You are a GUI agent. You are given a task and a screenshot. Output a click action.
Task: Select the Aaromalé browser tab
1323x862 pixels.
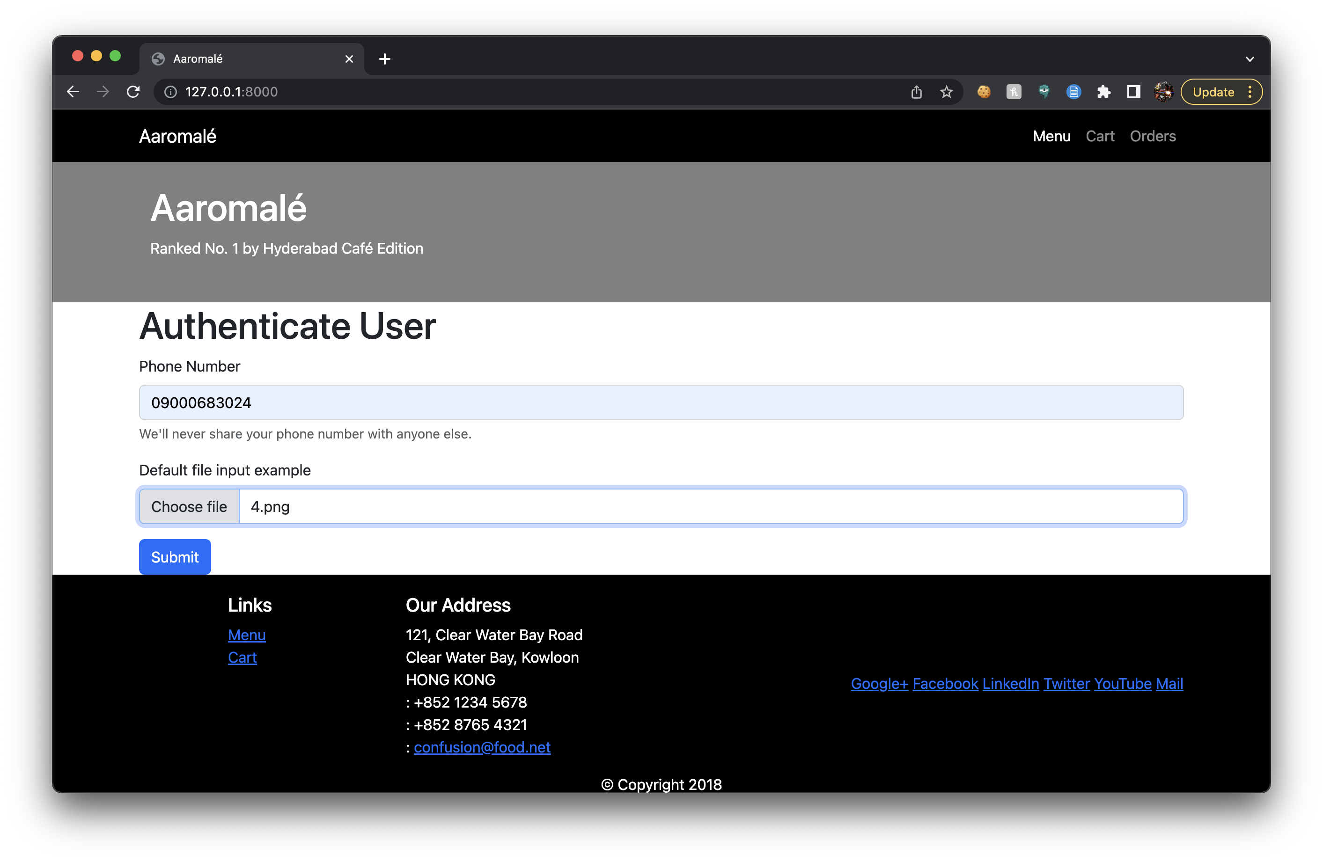252,59
